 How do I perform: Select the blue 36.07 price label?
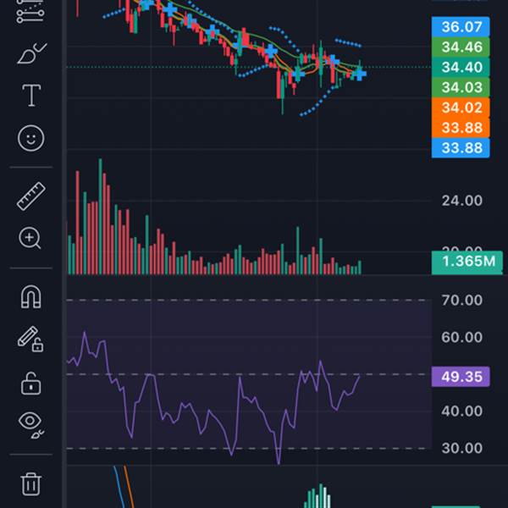461,26
